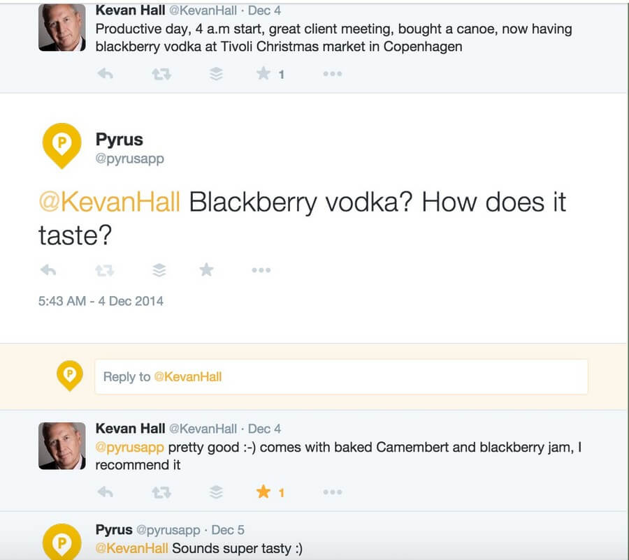Open the more options ellipsis on the Pyrus tweet
The height and width of the screenshot is (560, 629).
tap(261, 270)
